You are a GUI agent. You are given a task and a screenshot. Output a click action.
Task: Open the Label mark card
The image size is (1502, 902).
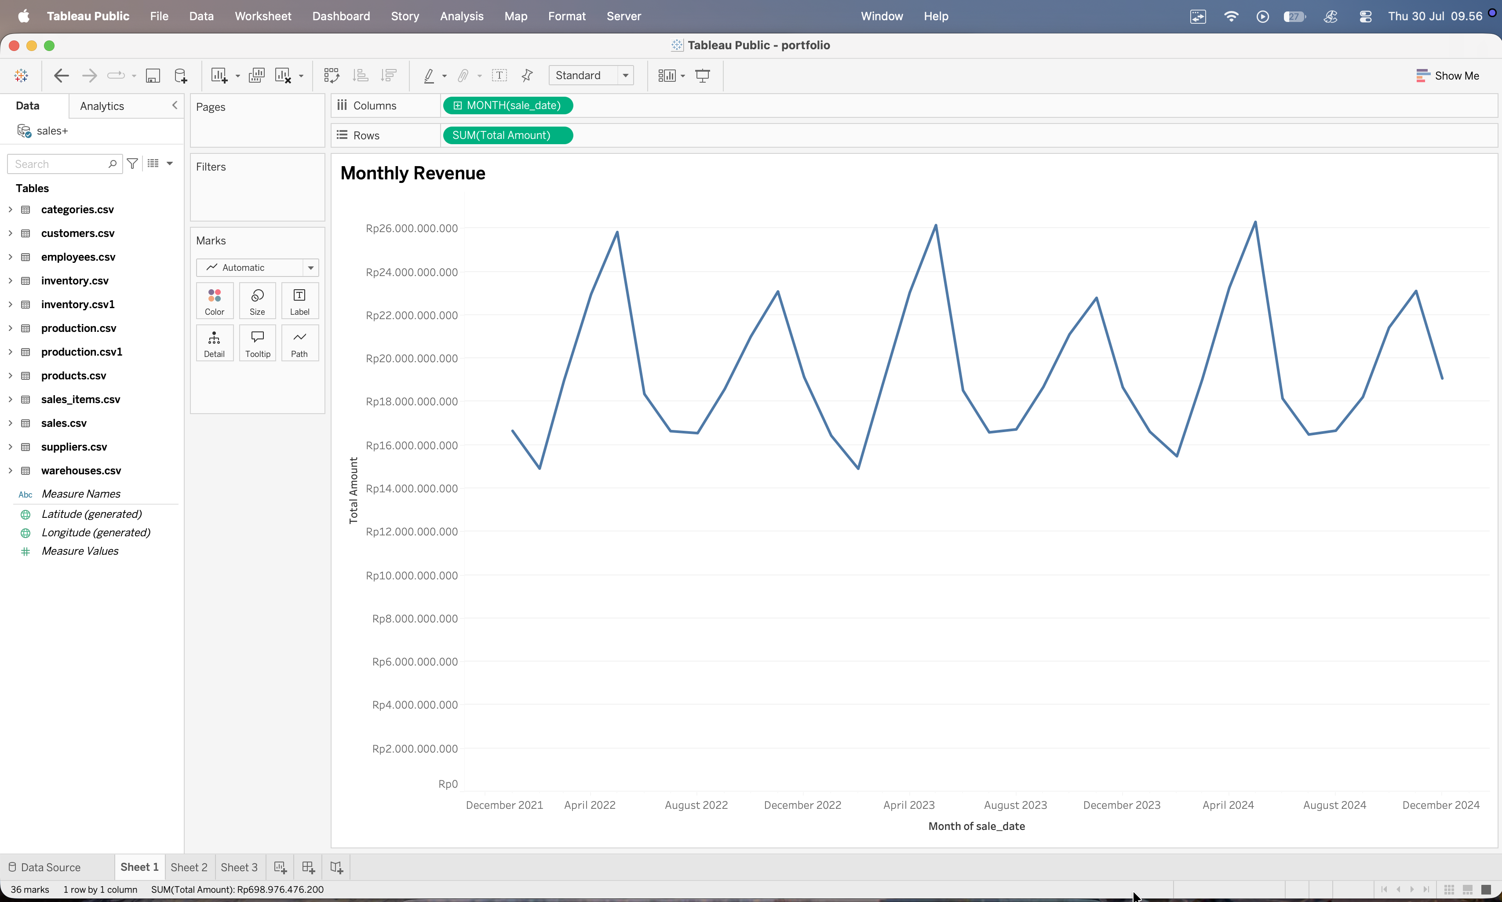pyautogui.click(x=300, y=302)
